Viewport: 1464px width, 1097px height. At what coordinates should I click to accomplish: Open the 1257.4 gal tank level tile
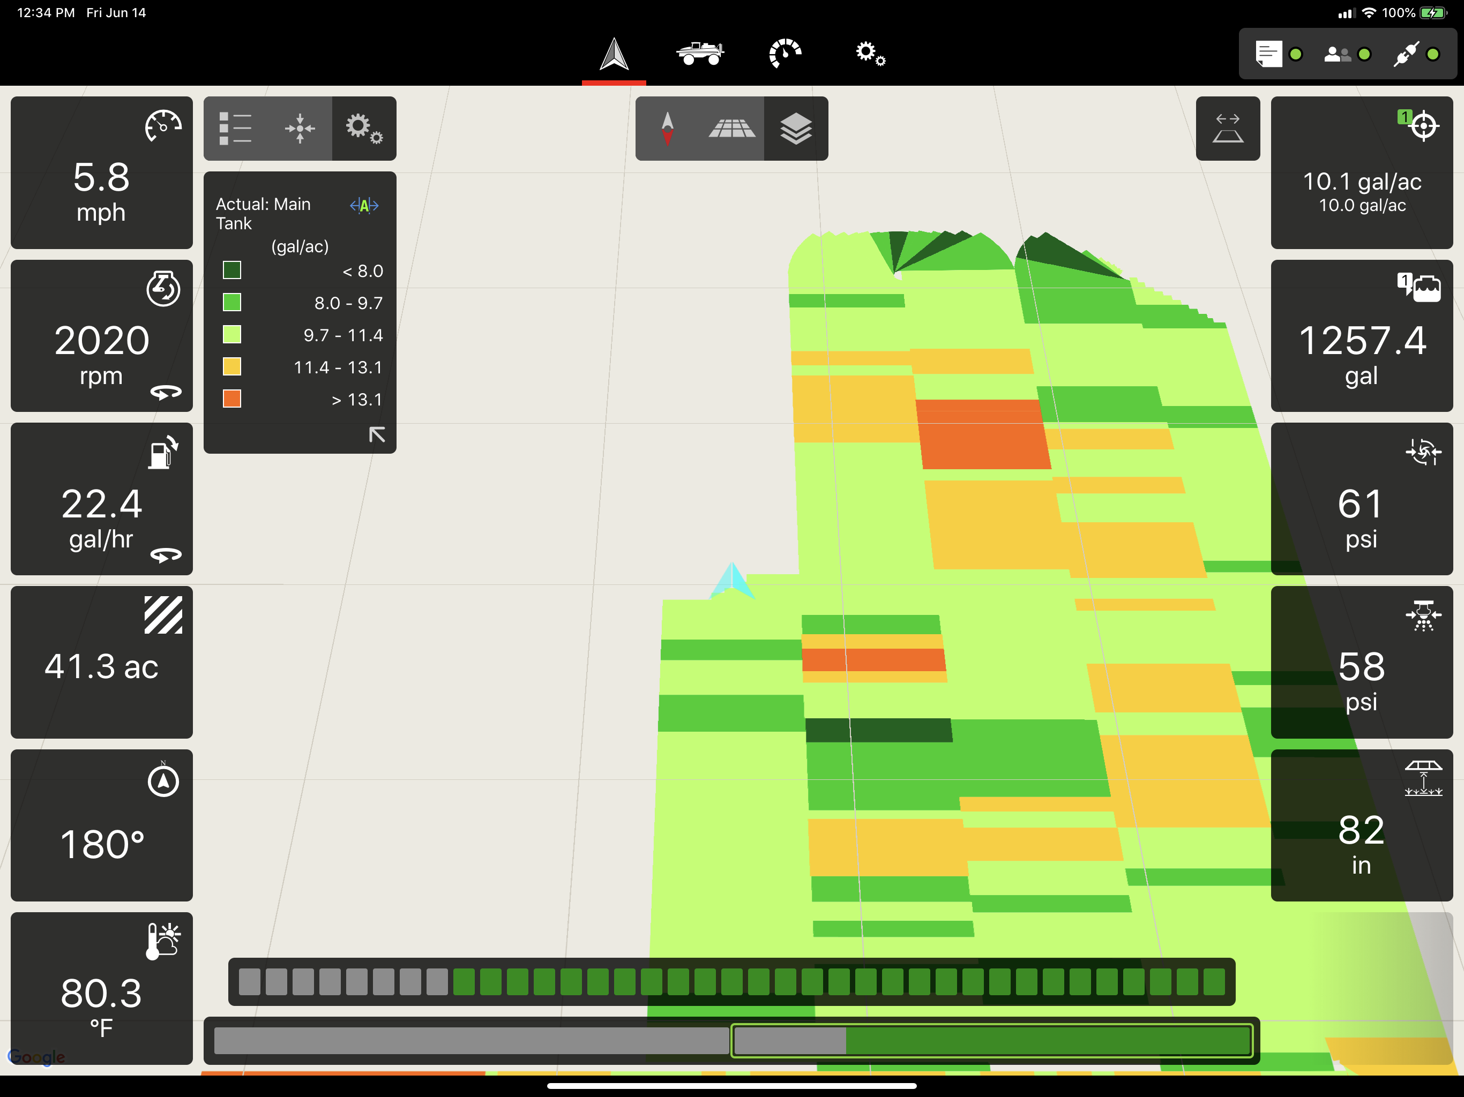[1362, 336]
